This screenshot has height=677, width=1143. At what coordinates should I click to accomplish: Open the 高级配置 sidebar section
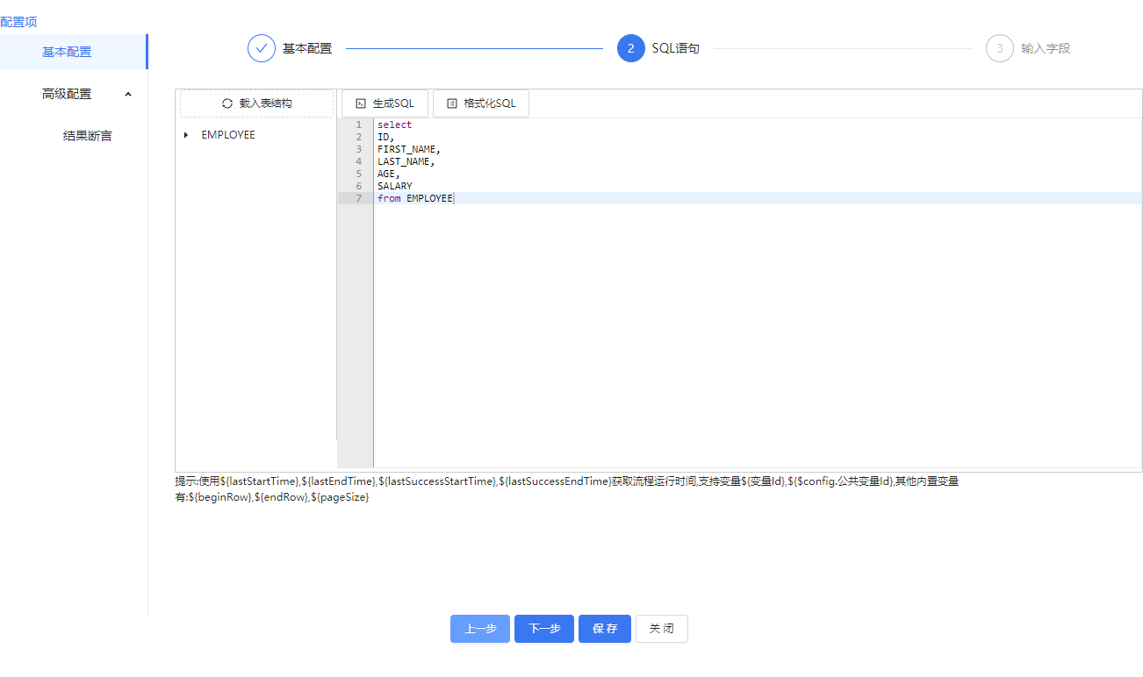[x=74, y=94]
